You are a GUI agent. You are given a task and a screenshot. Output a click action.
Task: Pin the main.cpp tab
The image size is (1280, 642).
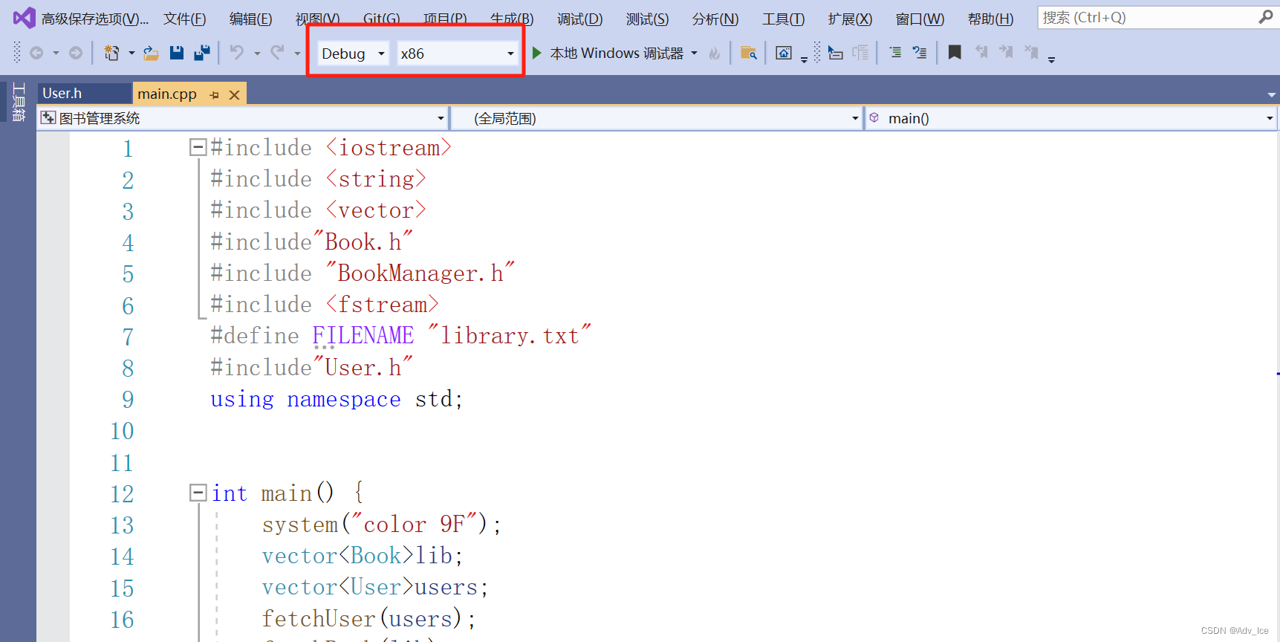[x=214, y=94]
